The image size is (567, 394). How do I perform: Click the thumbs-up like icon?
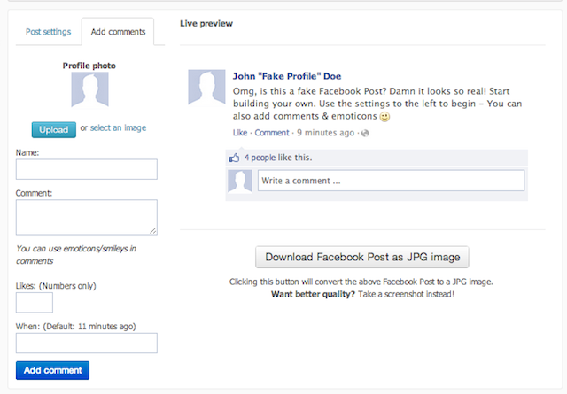[x=234, y=158]
